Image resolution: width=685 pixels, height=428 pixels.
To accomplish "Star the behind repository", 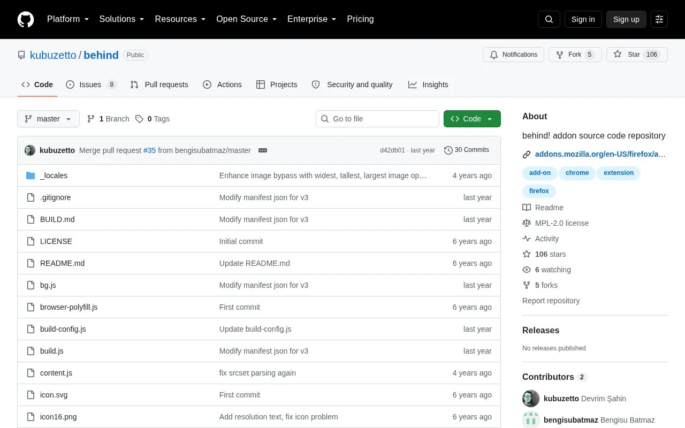I will (x=637, y=55).
